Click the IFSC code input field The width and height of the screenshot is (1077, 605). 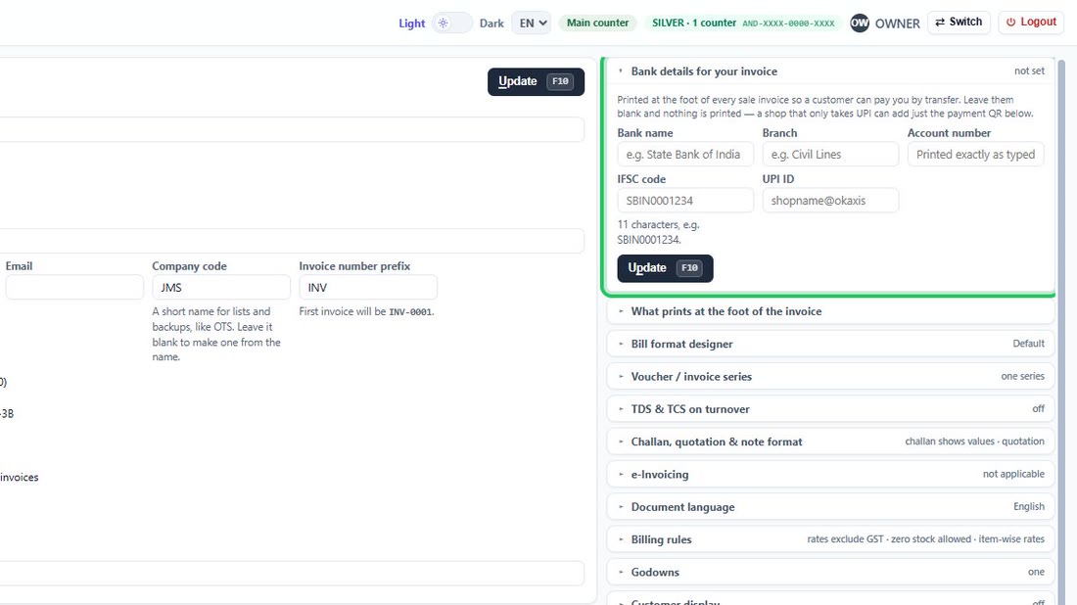click(x=685, y=201)
